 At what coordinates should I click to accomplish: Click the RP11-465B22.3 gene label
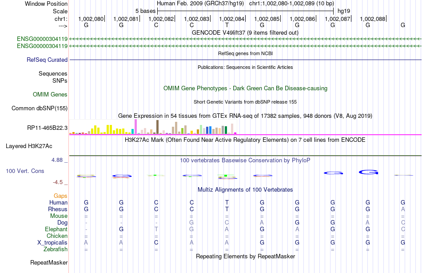[48, 128]
